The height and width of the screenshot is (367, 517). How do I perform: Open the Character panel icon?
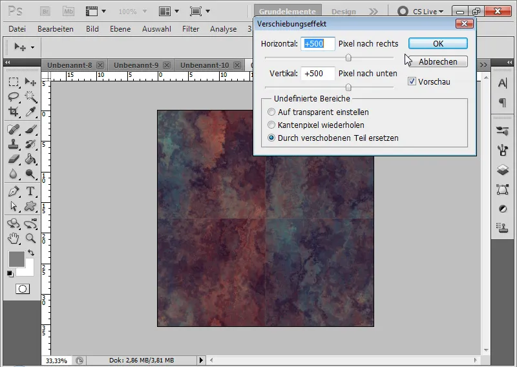pyautogui.click(x=502, y=83)
